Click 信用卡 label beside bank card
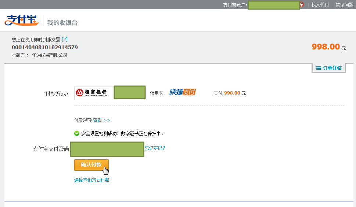The height and width of the screenshot is (207, 356). point(157,93)
